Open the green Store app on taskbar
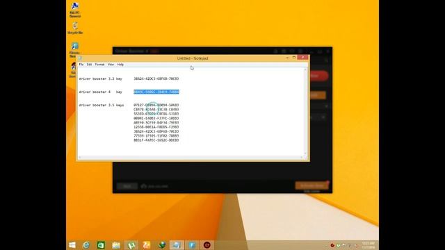Viewport: 445px width, 250px height. pyautogui.click(x=101, y=245)
